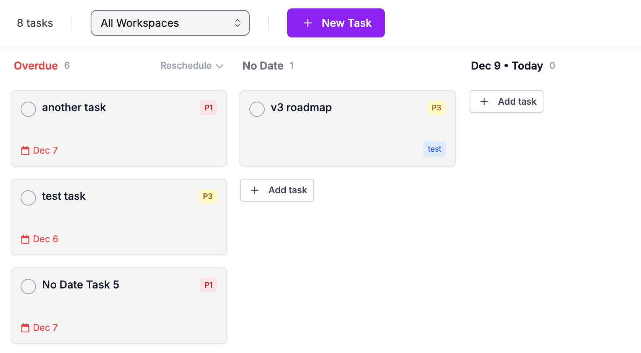Click calendar icon on No Date Task 5
Viewport: 641px width, 353px height.
tap(25, 328)
